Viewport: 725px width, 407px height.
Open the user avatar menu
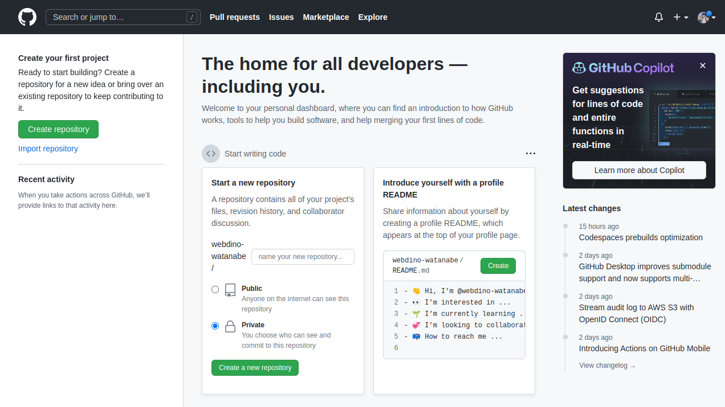[706, 17]
